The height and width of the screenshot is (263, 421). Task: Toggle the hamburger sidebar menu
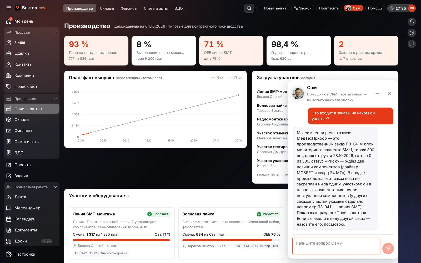(x=9, y=8)
